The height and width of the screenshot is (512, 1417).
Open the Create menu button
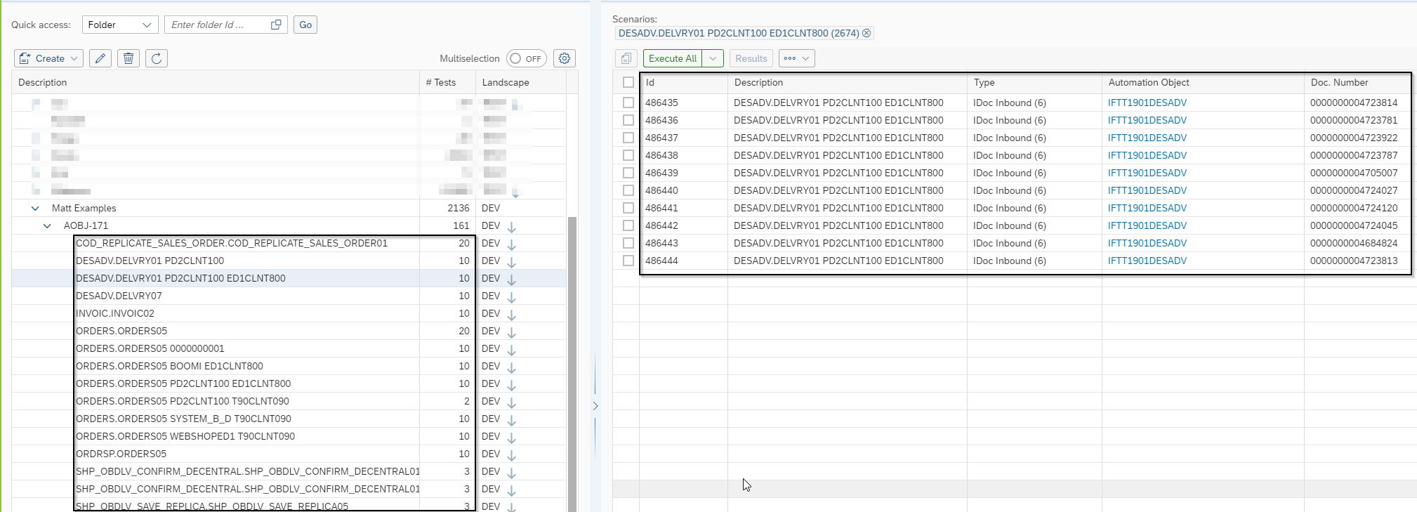point(48,58)
